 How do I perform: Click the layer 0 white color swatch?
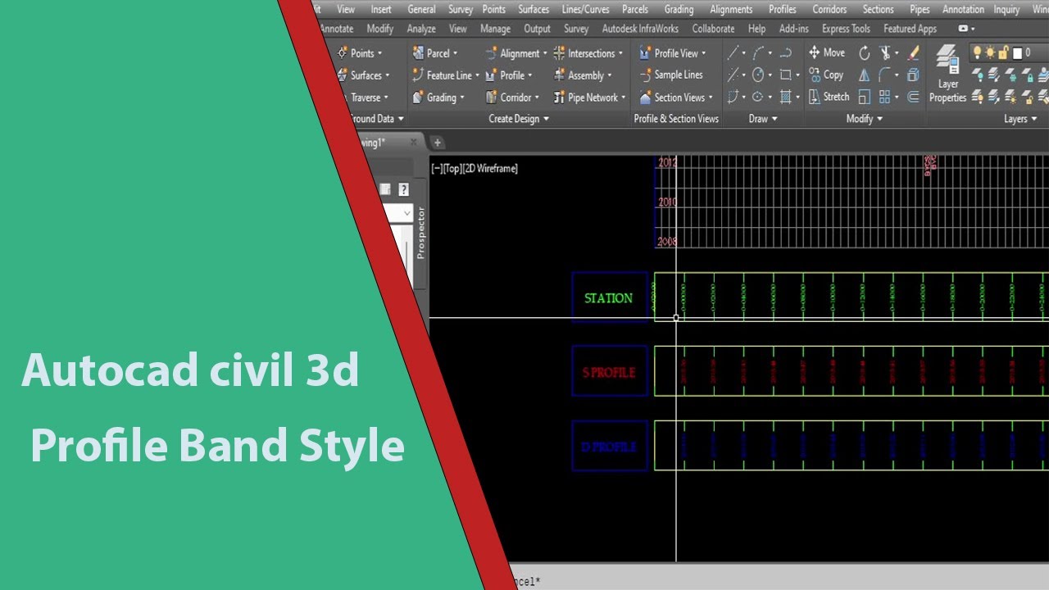click(x=1017, y=53)
